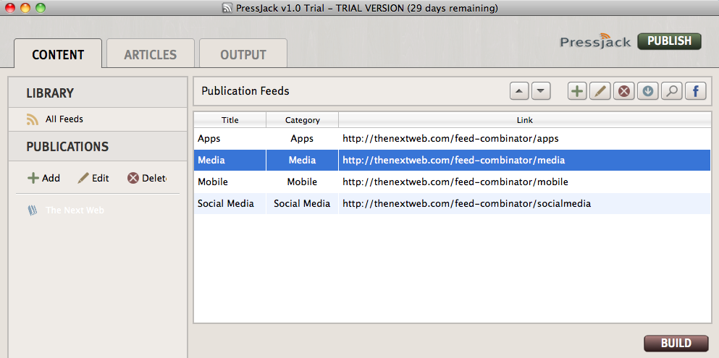Click the red X icon beside Delete
This screenshot has height=358, width=719.
(133, 178)
